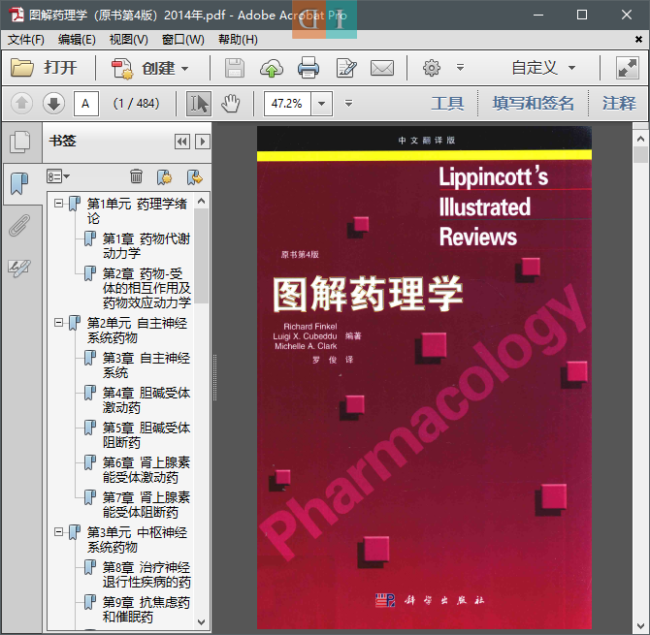Open the page display options arrow
This screenshot has height=635, width=650.
coord(348,103)
